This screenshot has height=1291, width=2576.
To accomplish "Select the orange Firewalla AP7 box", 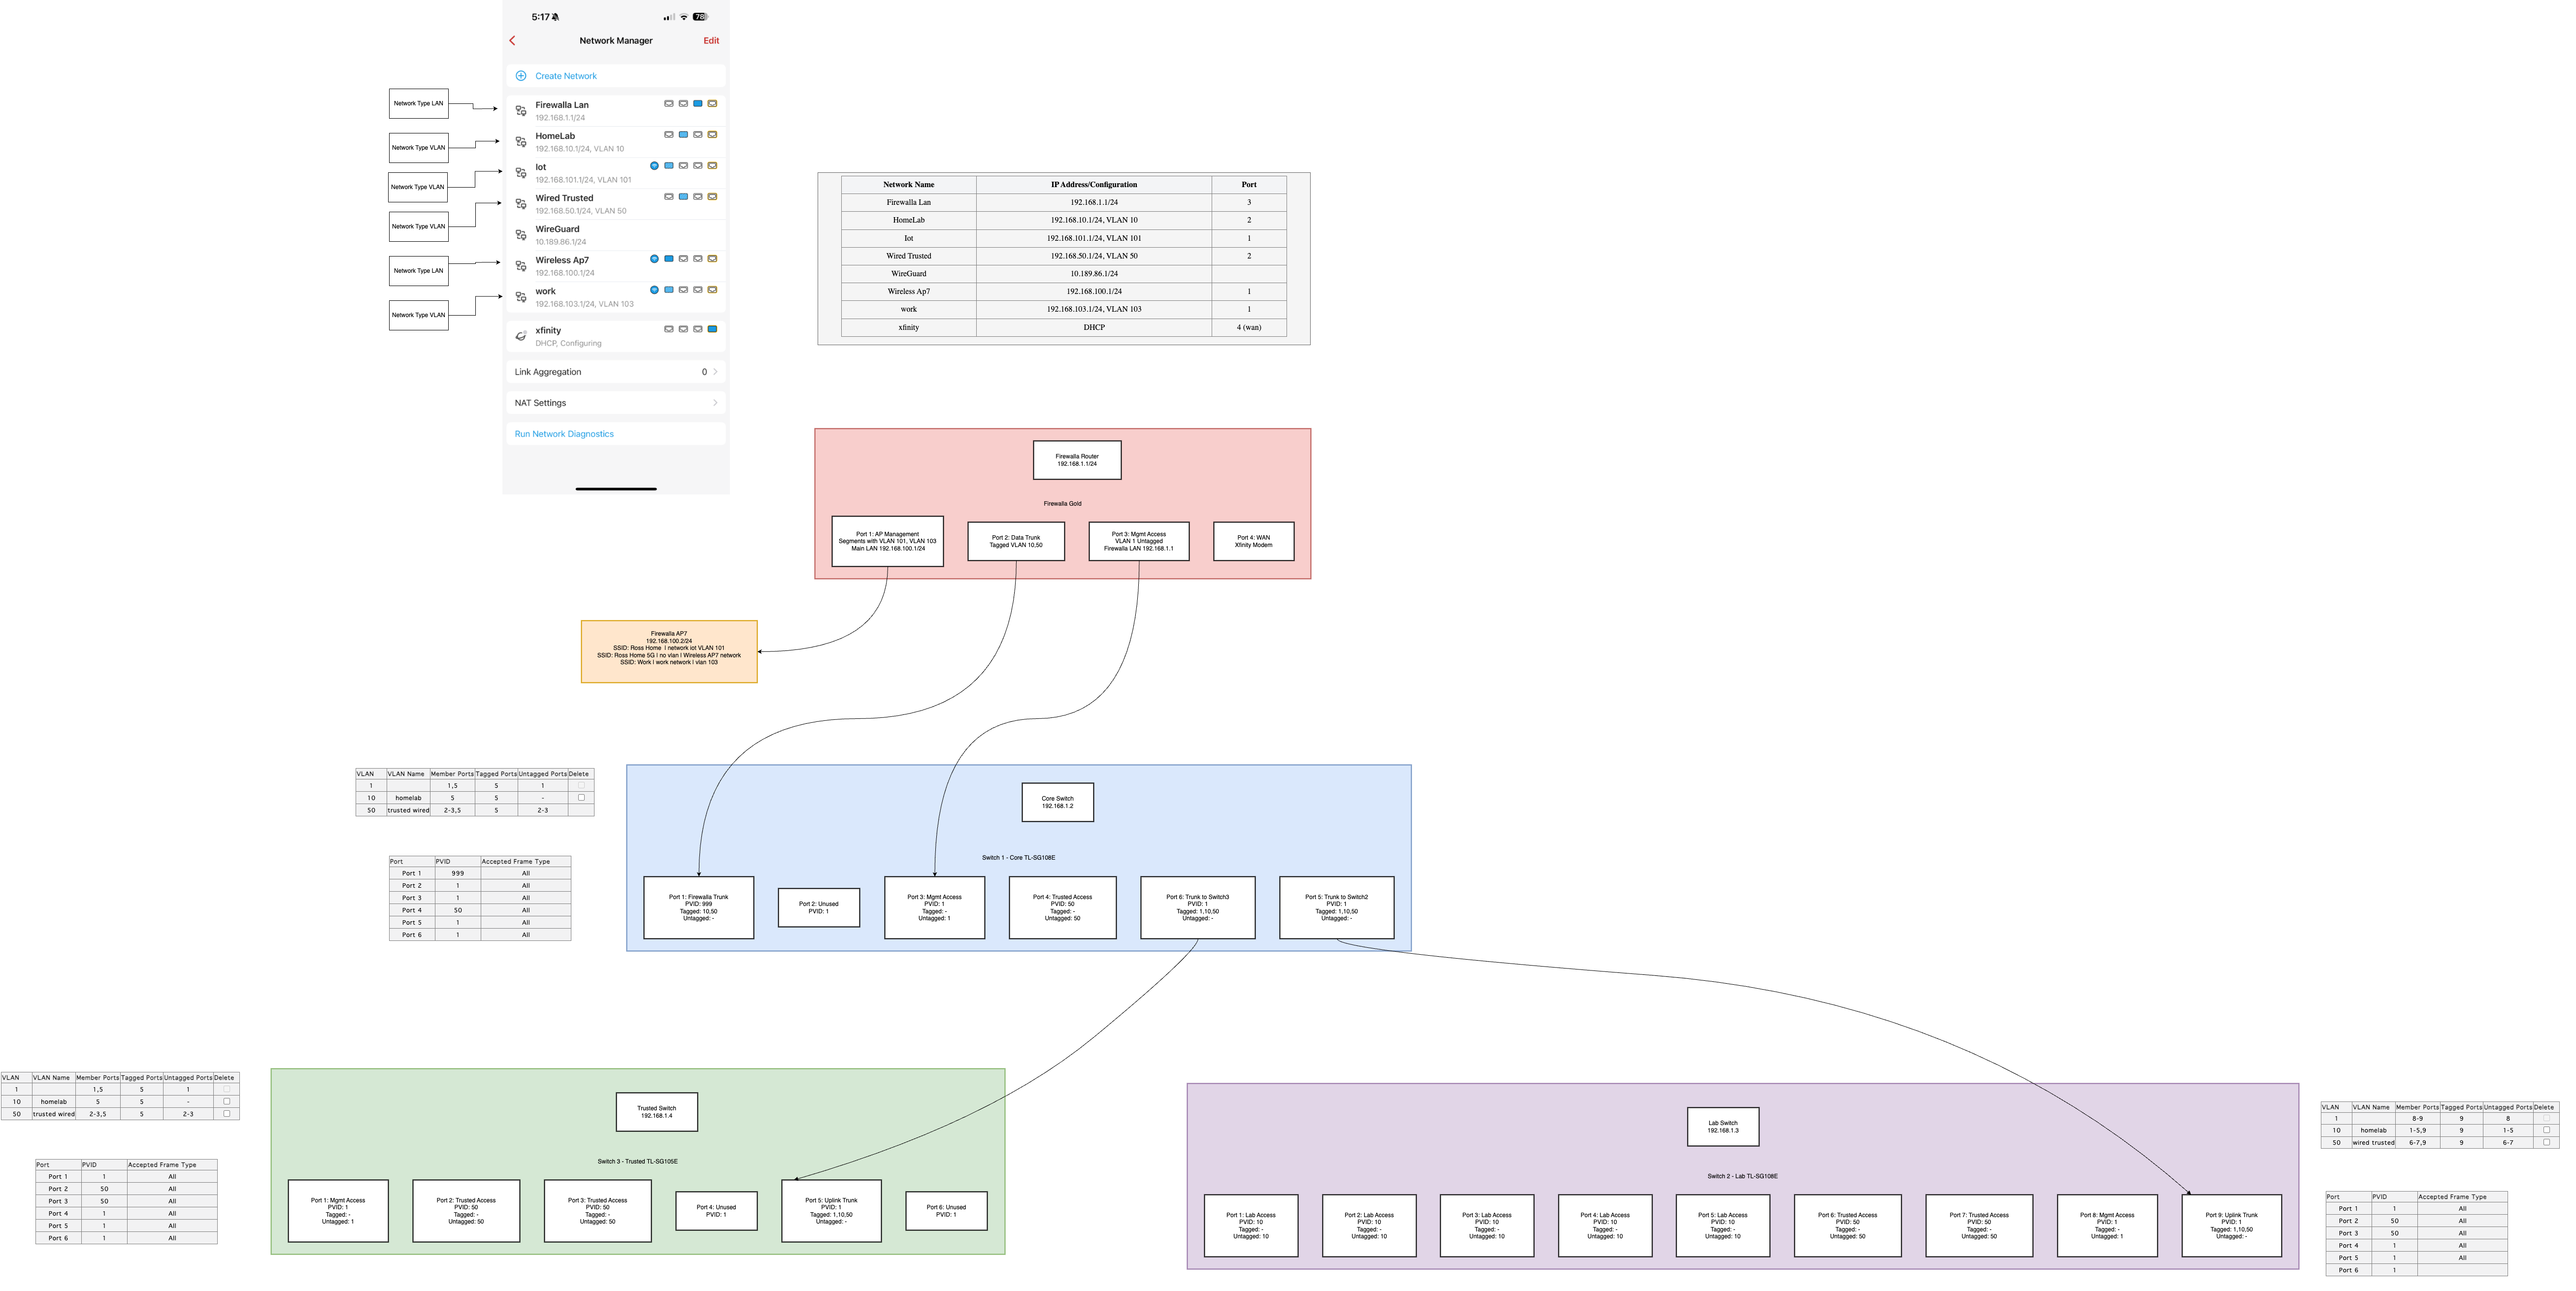I will pyautogui.click(x=669, y=651).
